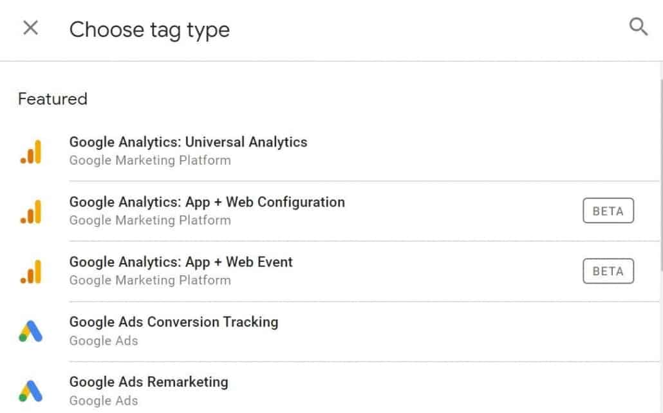This screenshot has width=663, height=413.
Task: Select Google Ads Conversion Tracking tag type
Action: (174, 322)
